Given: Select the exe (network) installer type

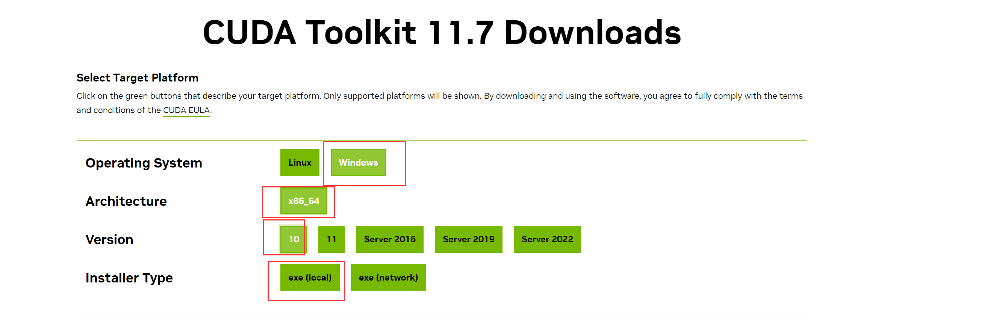Looking at the screenshot, I should click(388, 278).
